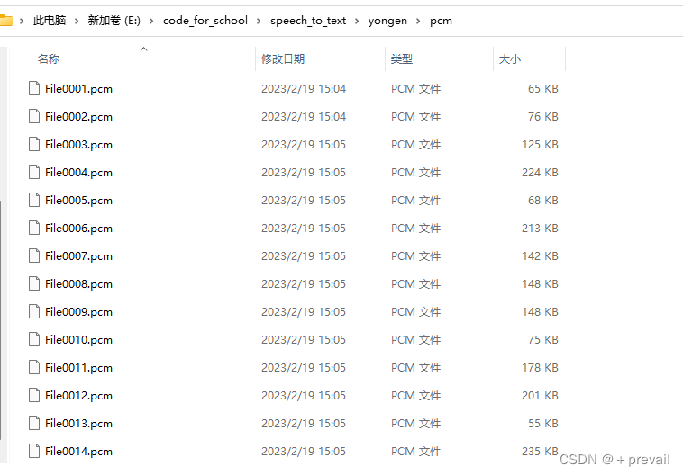Select file name File0008.pcm
The image size is (683, 475).
click(x=78, y=283)
